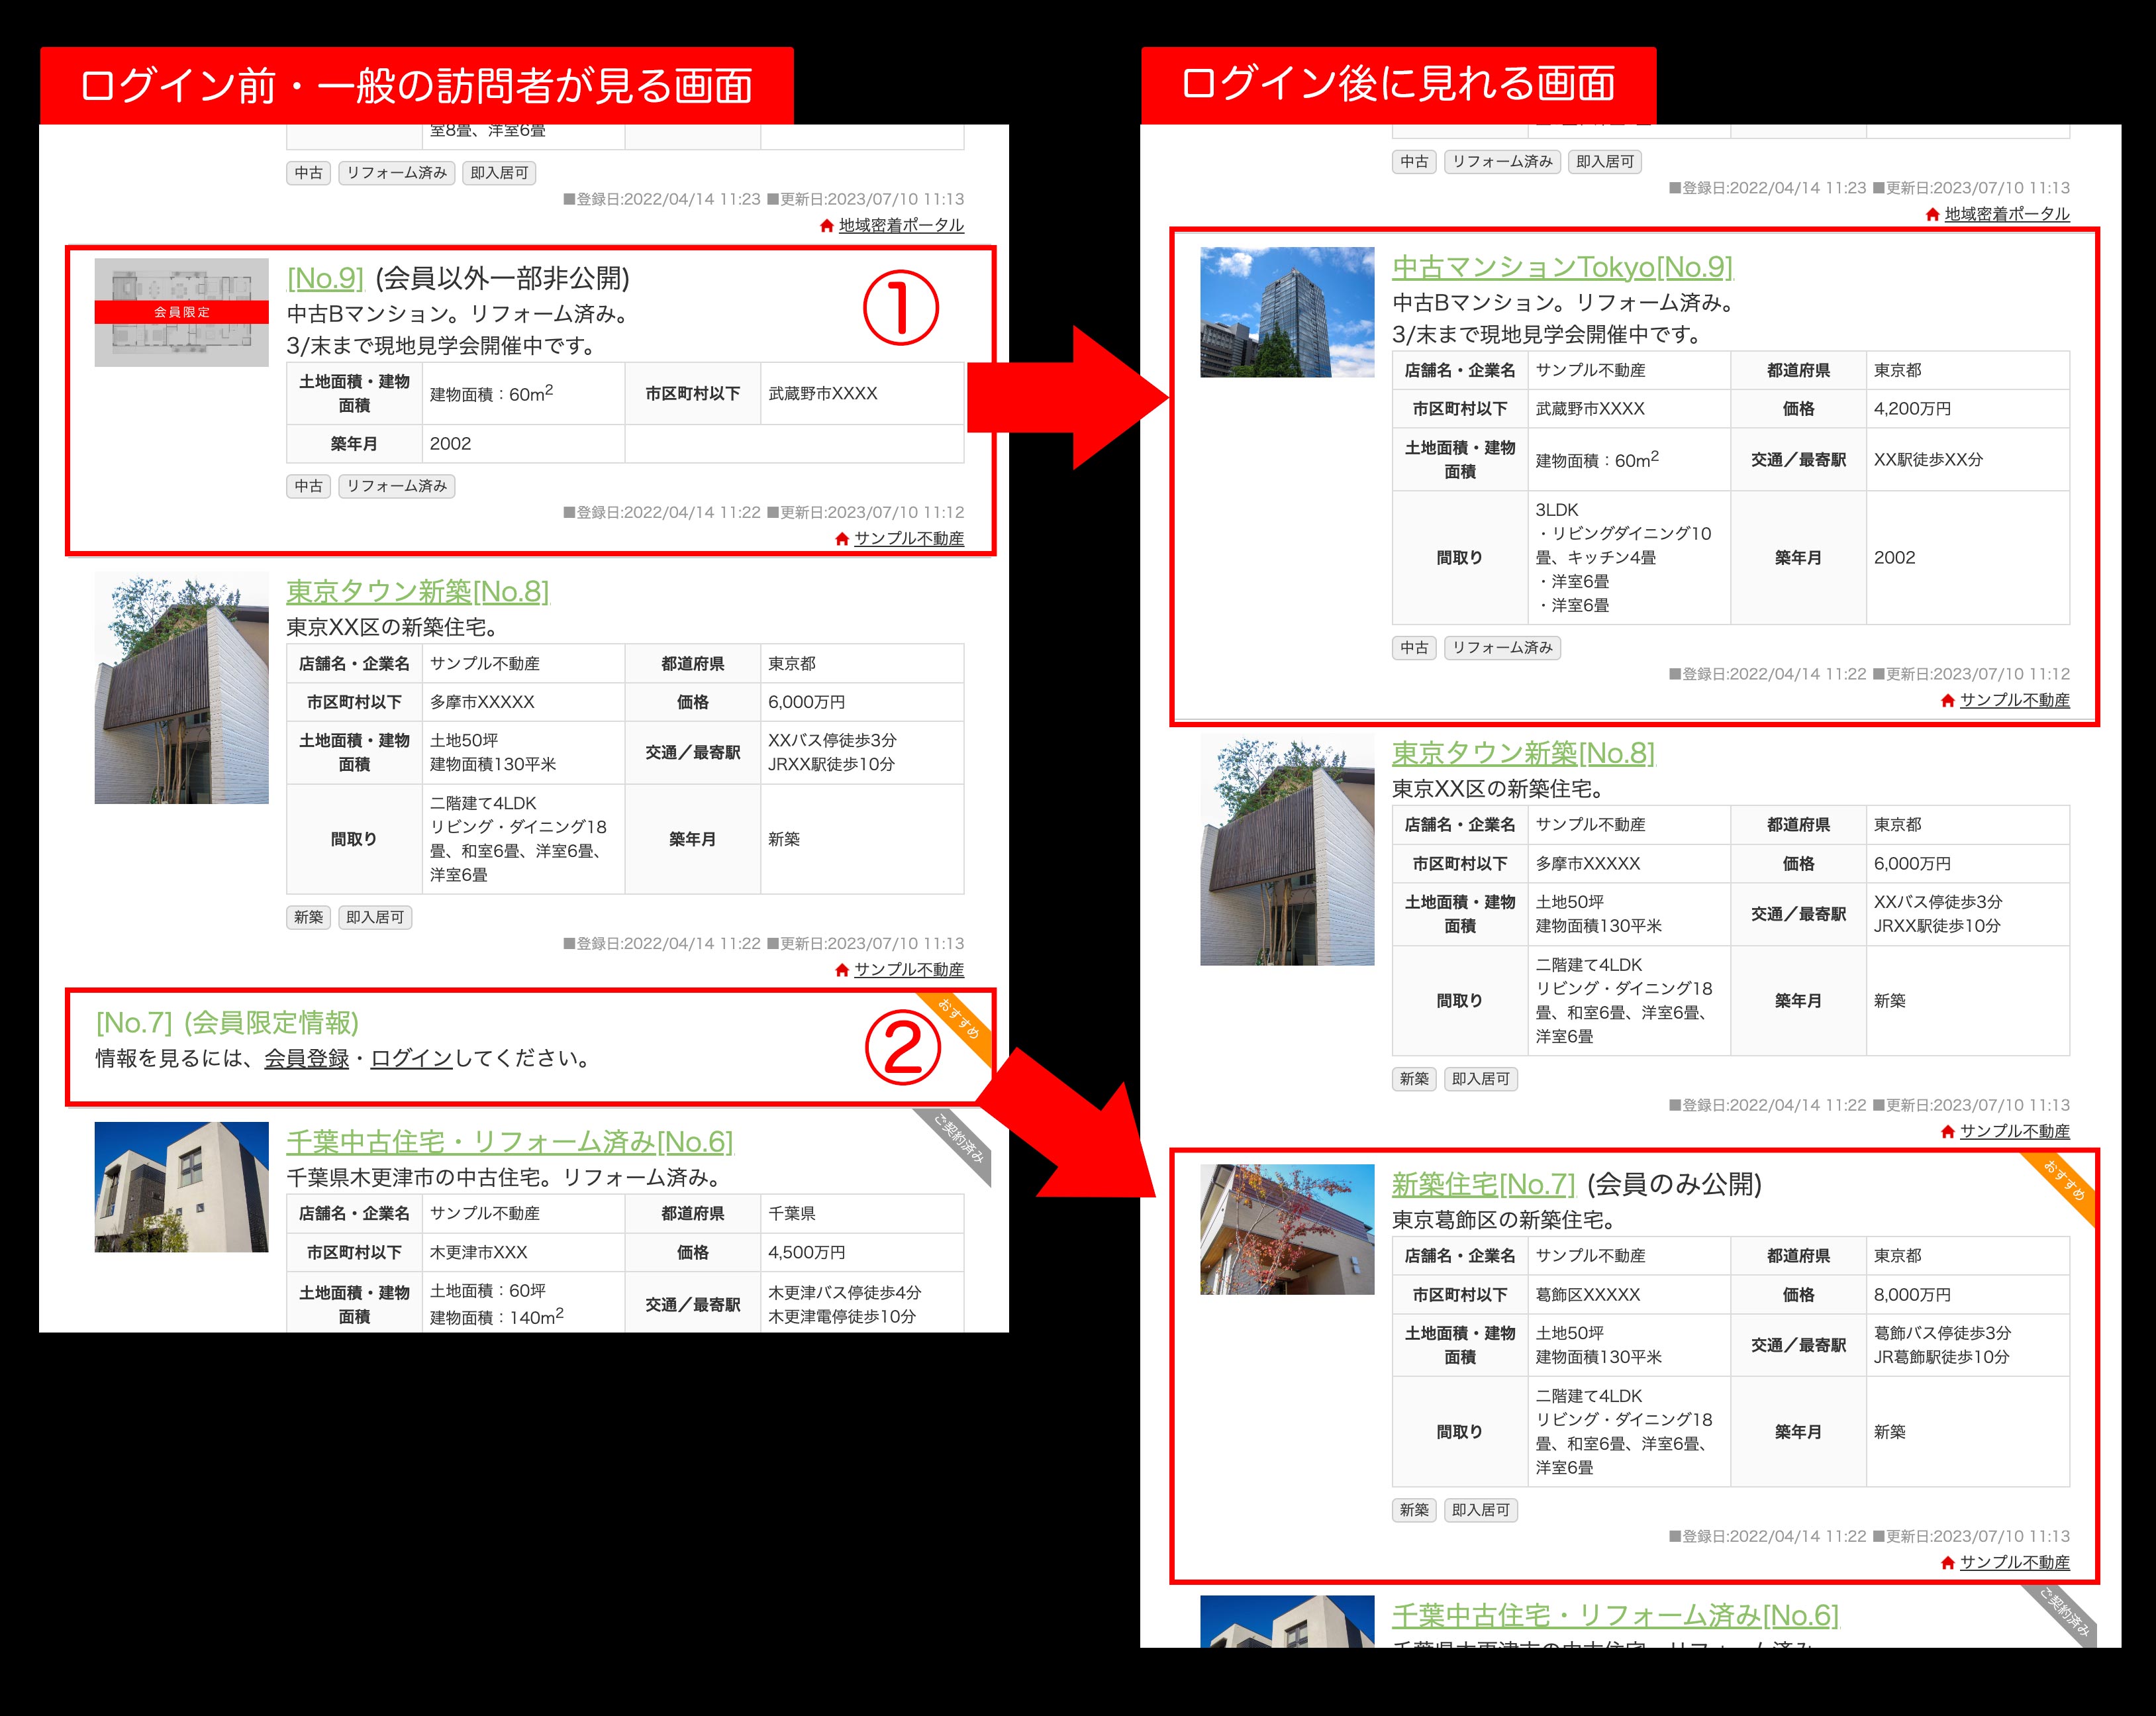This screenshot has width=2156, height=1716.
Task: Click home icon beside サンプル不動産 under pre-login [No.9]
Action: [842, 538]
